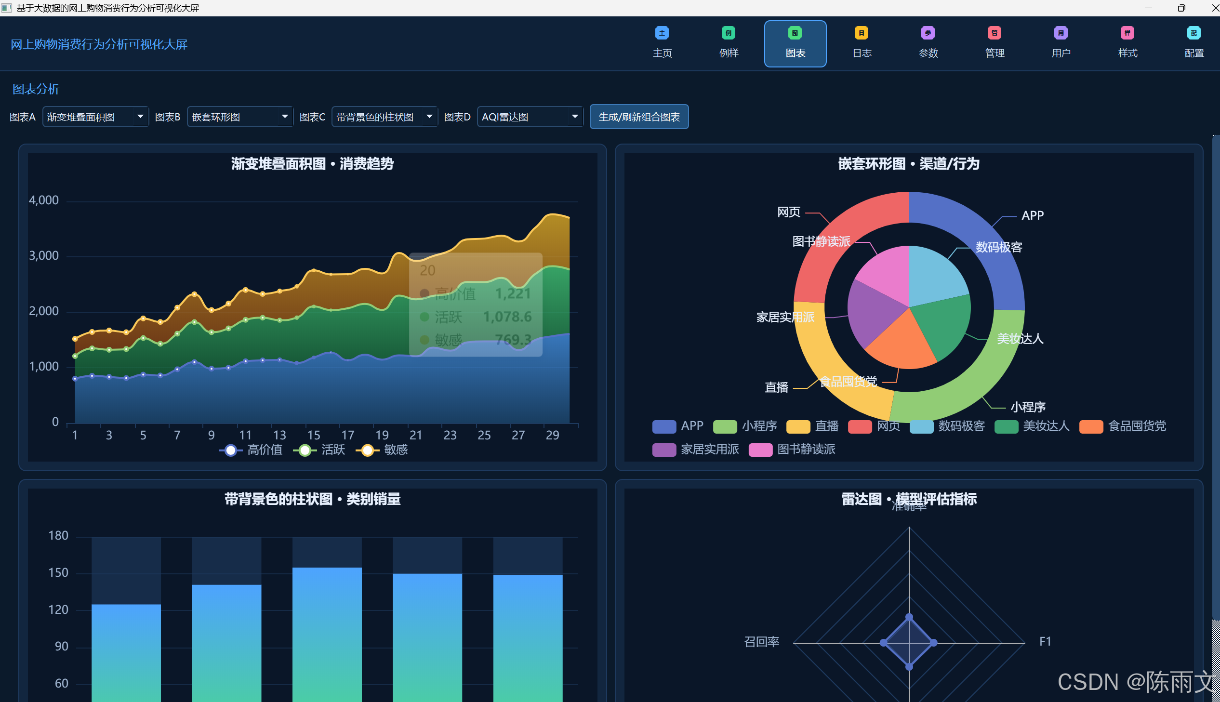This screenshot has width=1220, height=702.
Task: Click the purple 参数 parameters icon
Action: point(928,33)
